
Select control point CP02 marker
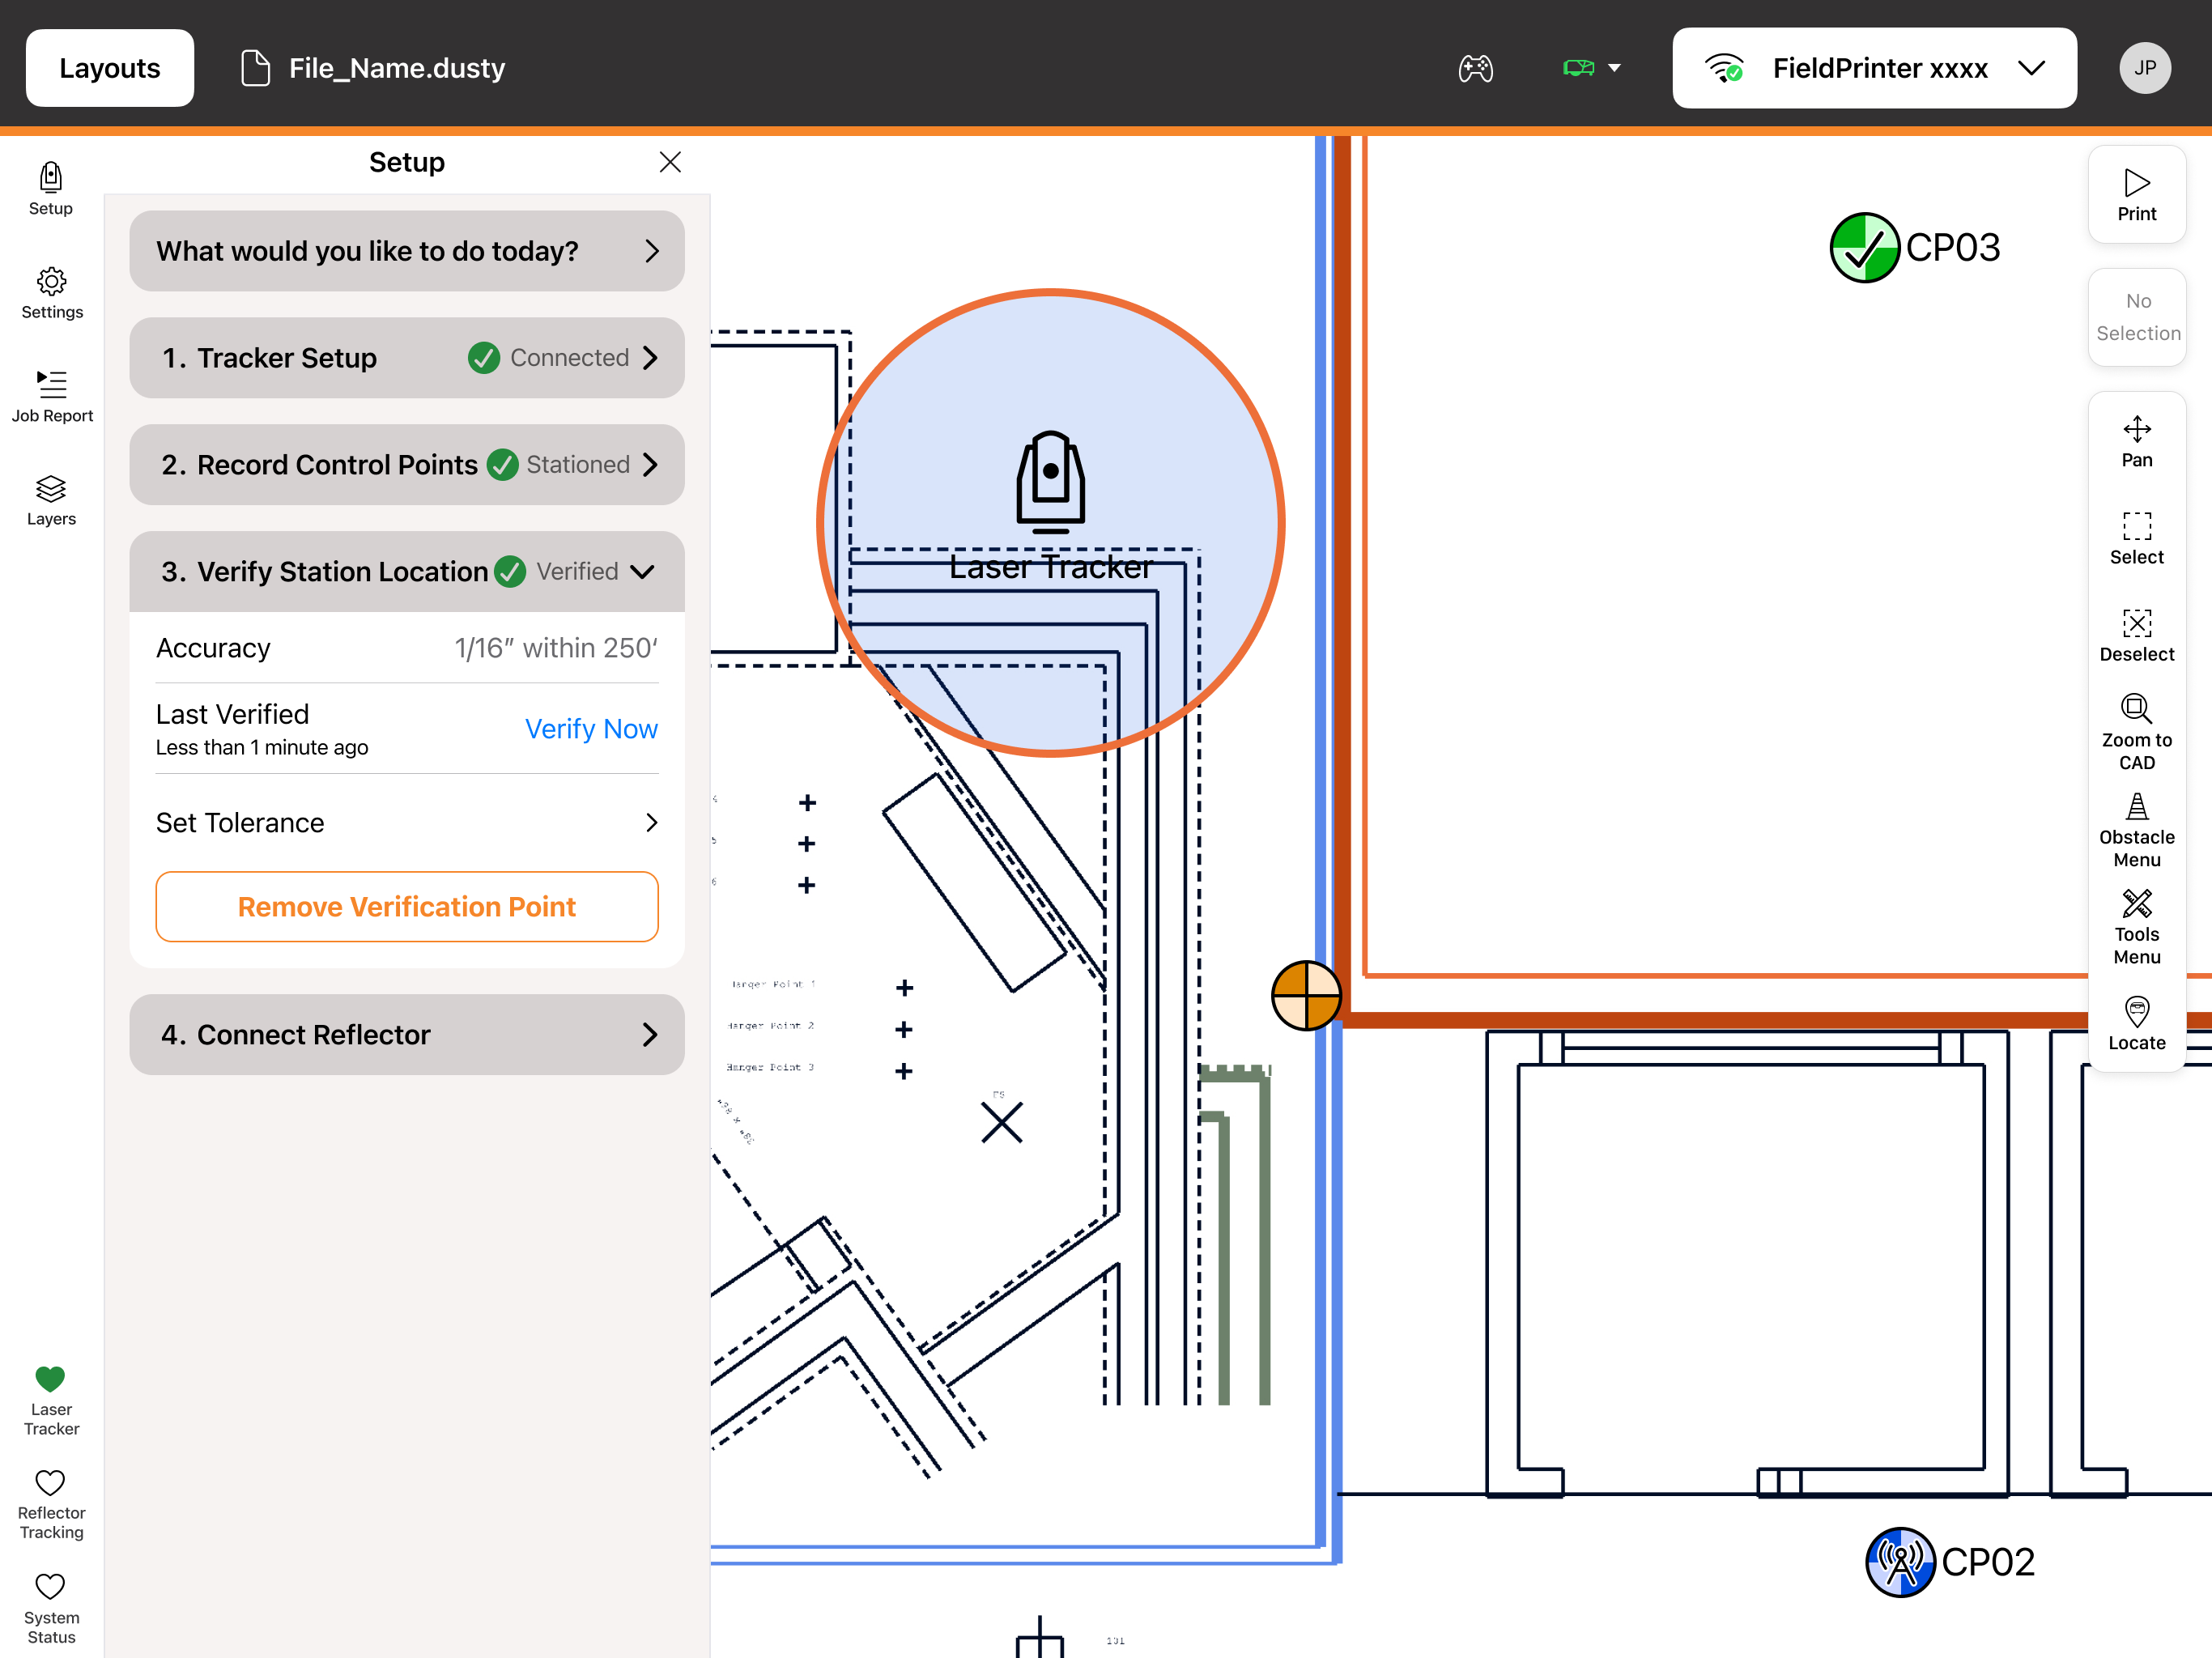click(x=1900, y=1562)
